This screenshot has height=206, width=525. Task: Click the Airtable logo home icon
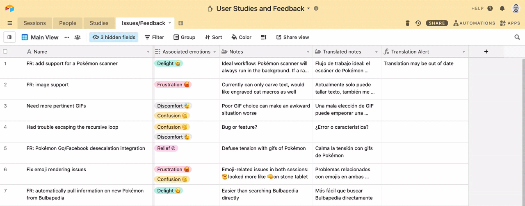tap(9, 8)
